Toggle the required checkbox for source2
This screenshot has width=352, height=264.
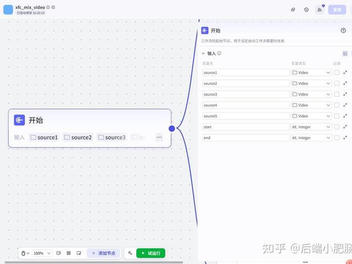(x=337, y=83)
